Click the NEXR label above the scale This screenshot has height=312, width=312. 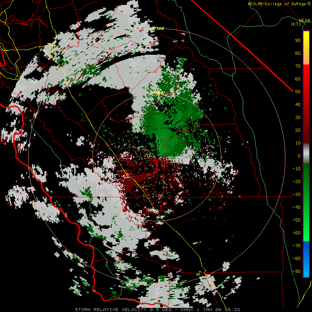tap(304, 20)
